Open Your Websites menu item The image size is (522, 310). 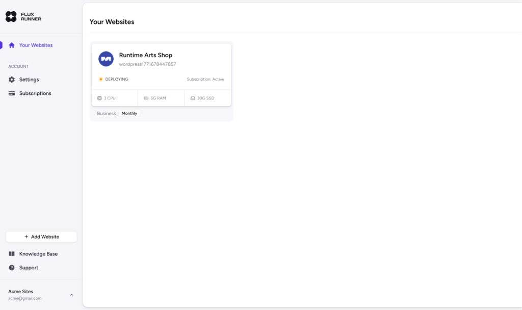36,45
